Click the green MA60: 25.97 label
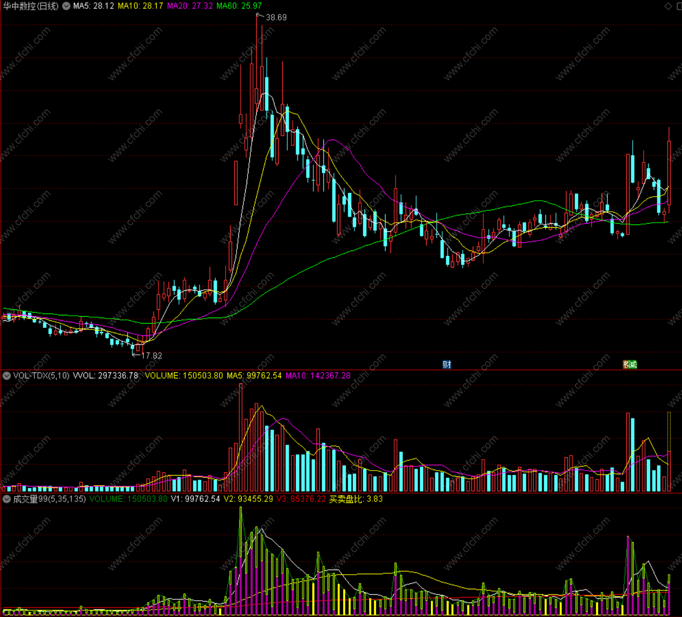Image resolution: width=682 pixels, height=617 pixels. point(239,6)
